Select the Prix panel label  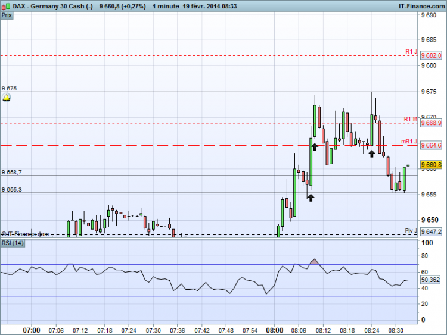pyautogui.click(x=7, y=15)
